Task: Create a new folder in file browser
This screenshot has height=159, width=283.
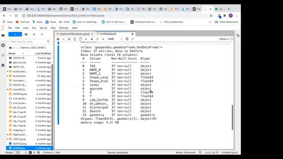Action: (26, 34)
